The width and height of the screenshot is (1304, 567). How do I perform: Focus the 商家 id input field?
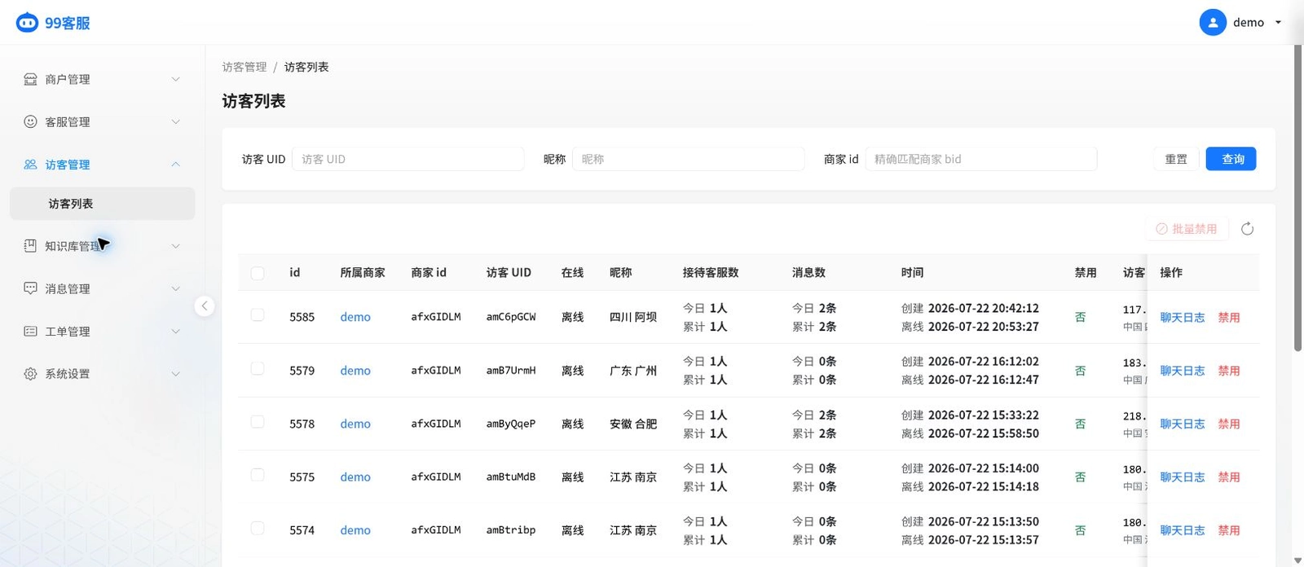coord(980,159)
